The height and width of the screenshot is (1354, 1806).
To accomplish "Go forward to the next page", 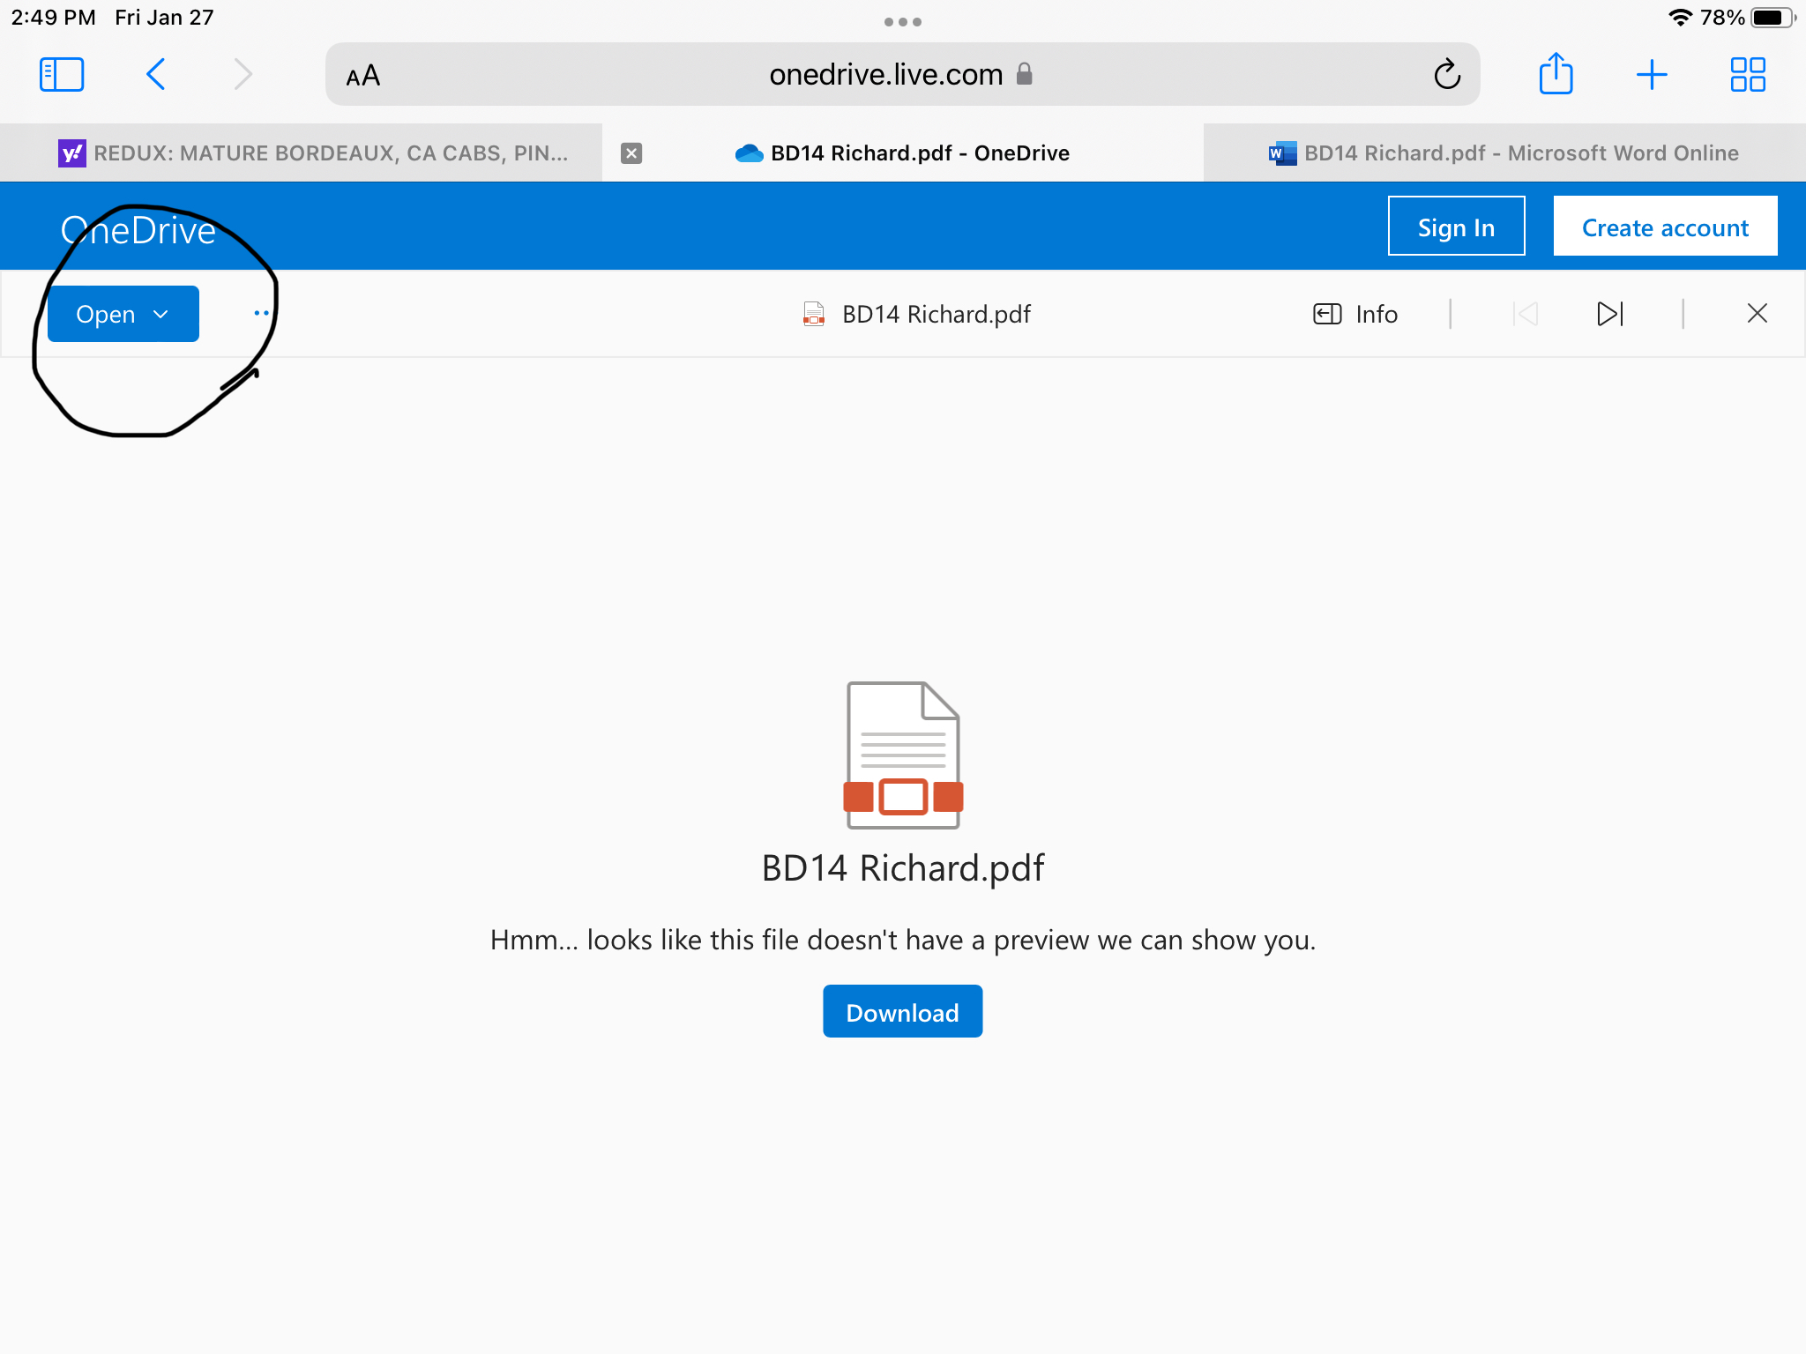I will [243, 75].
